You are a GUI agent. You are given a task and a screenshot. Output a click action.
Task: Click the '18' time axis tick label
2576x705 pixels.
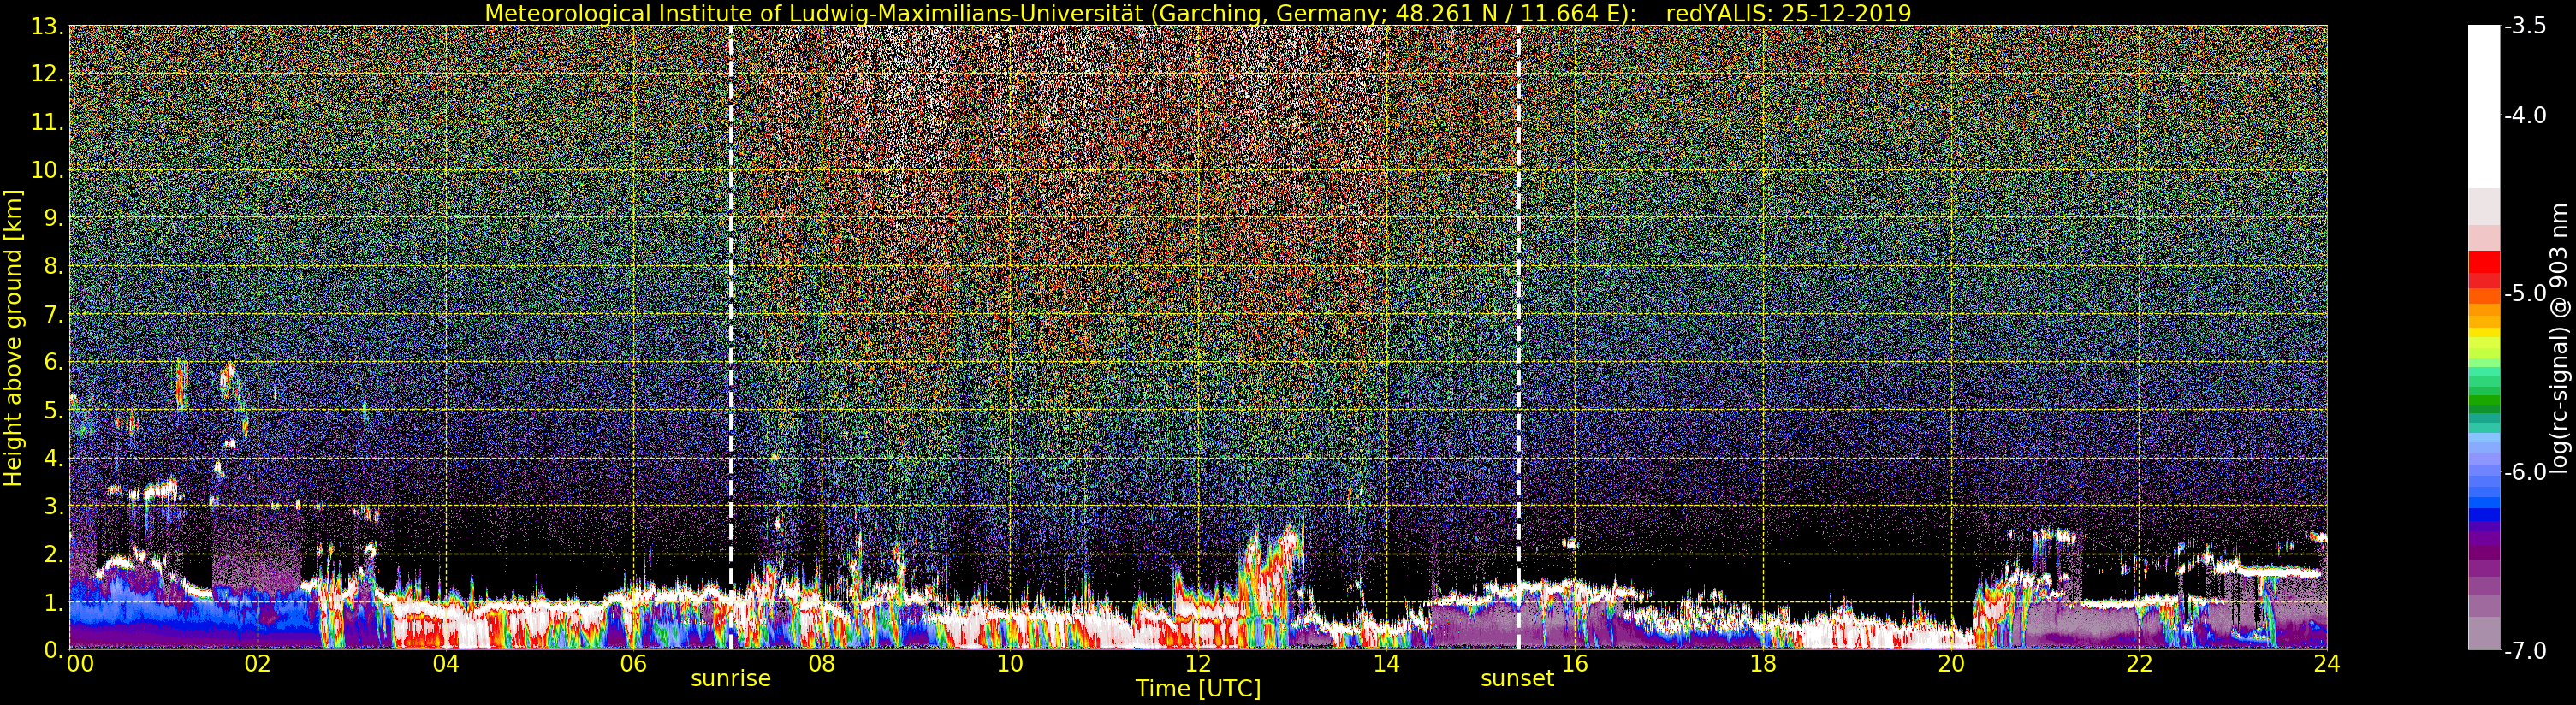[x=1762, y=664]
